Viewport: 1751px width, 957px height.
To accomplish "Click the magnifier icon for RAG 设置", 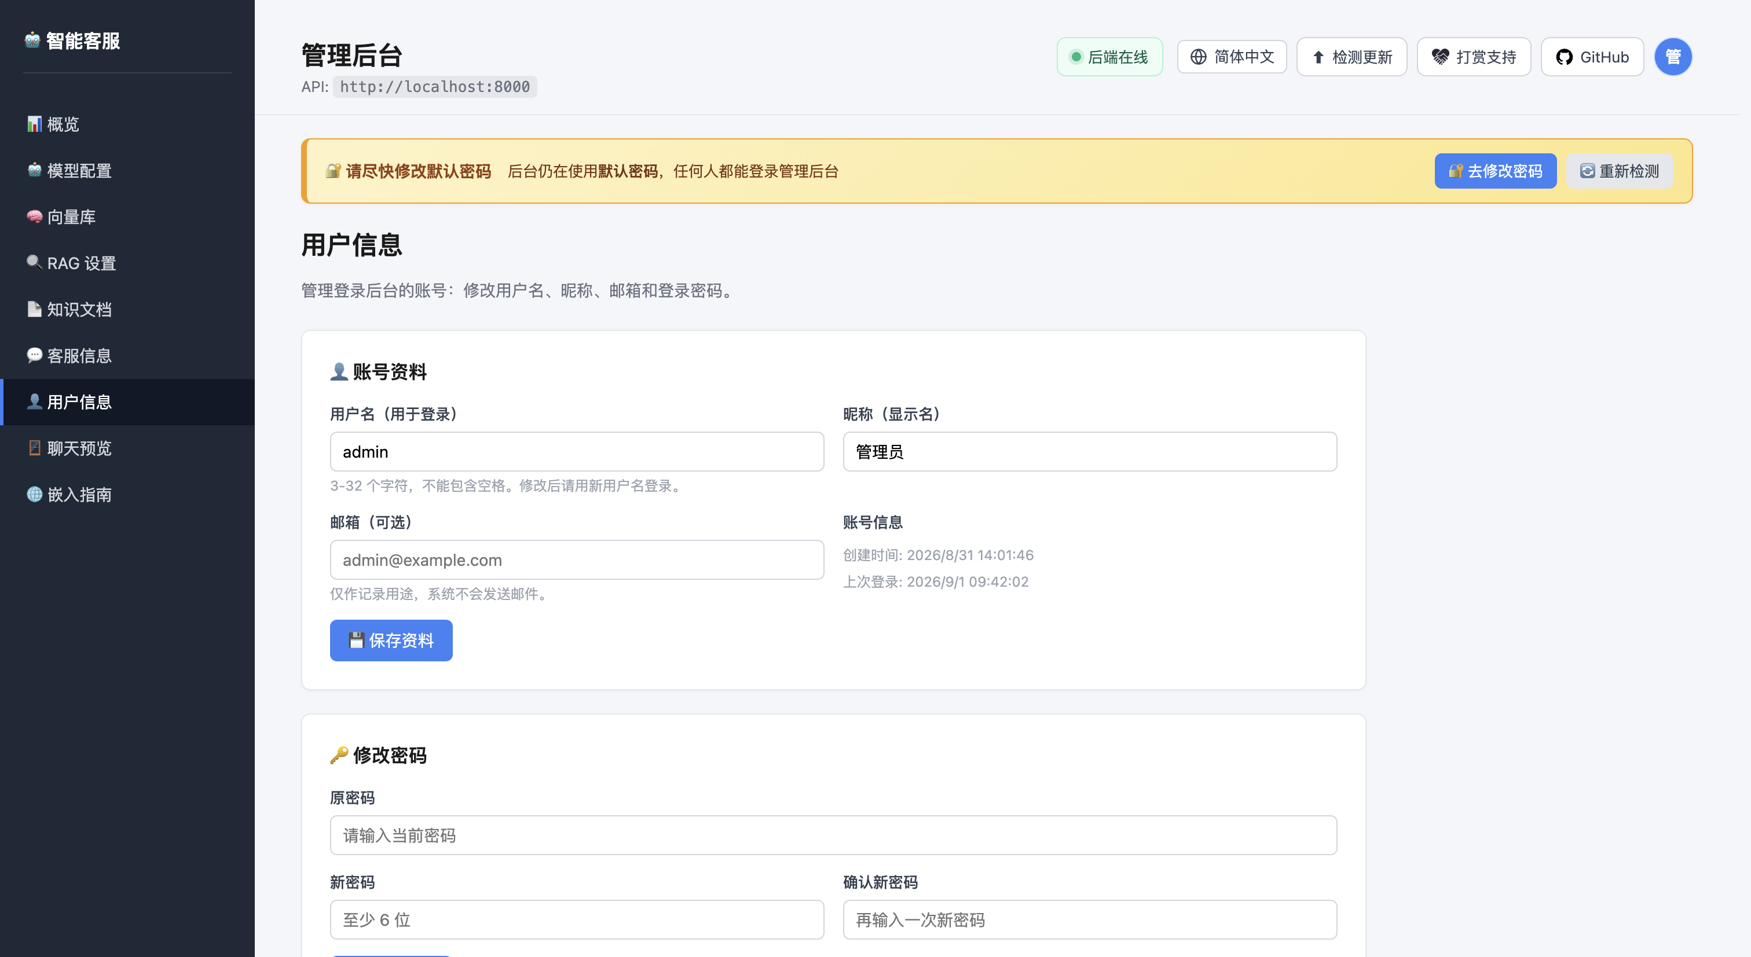I will pos(35,263).
